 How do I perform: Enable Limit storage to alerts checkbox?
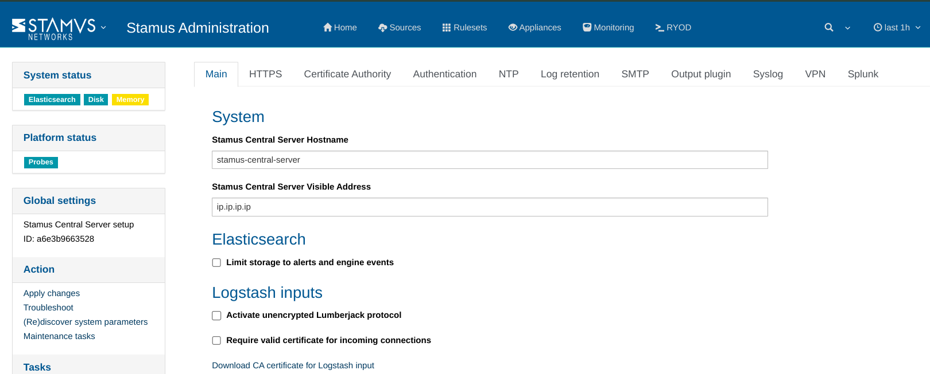point(216,262)
